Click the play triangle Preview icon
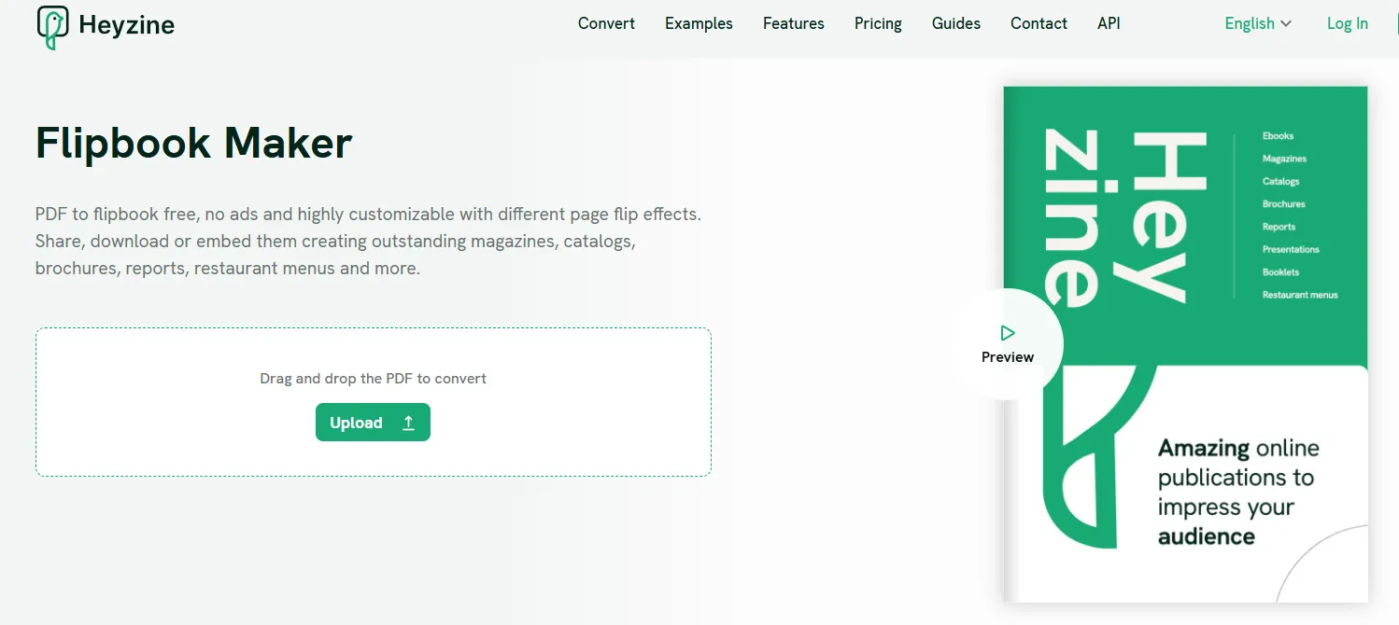1399x625 pixels. [x=1007, y=333]
